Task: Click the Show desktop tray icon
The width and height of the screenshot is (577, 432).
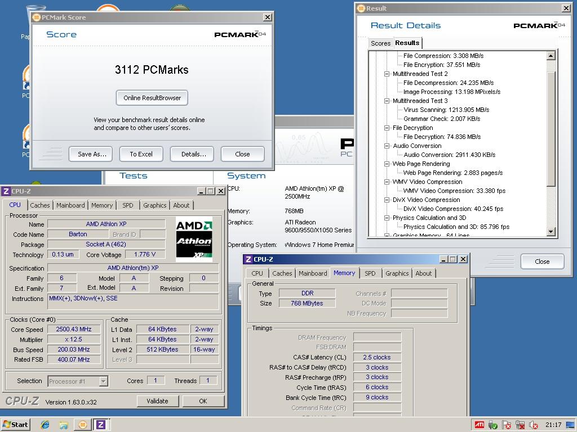Action: point(570,425)
